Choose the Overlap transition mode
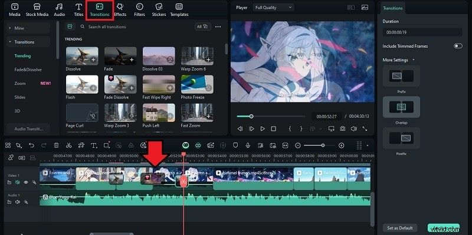This screenshot has width=472, height=235. (401, 107)
